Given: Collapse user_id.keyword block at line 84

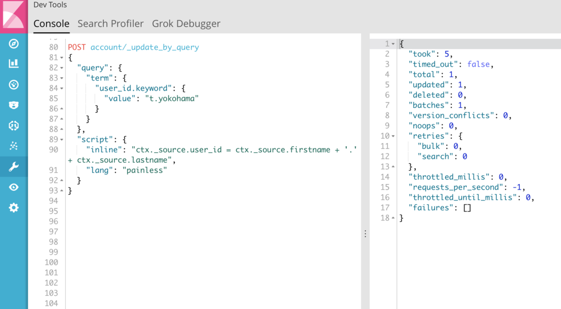Looking at the screenshot, I should pyautogui.click(x=62, y=88).
